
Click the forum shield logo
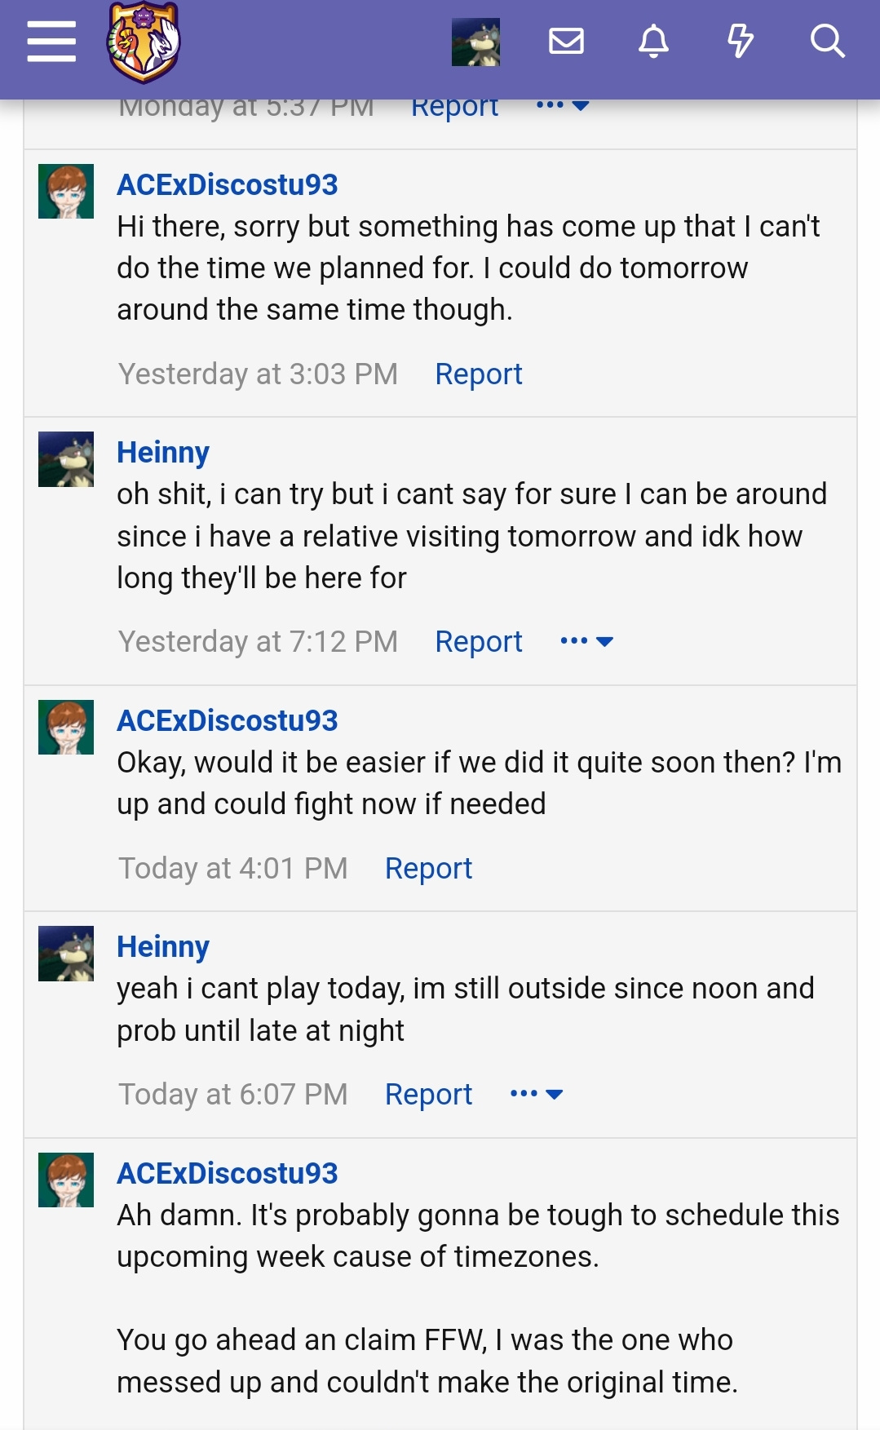[x=144, y=42]
